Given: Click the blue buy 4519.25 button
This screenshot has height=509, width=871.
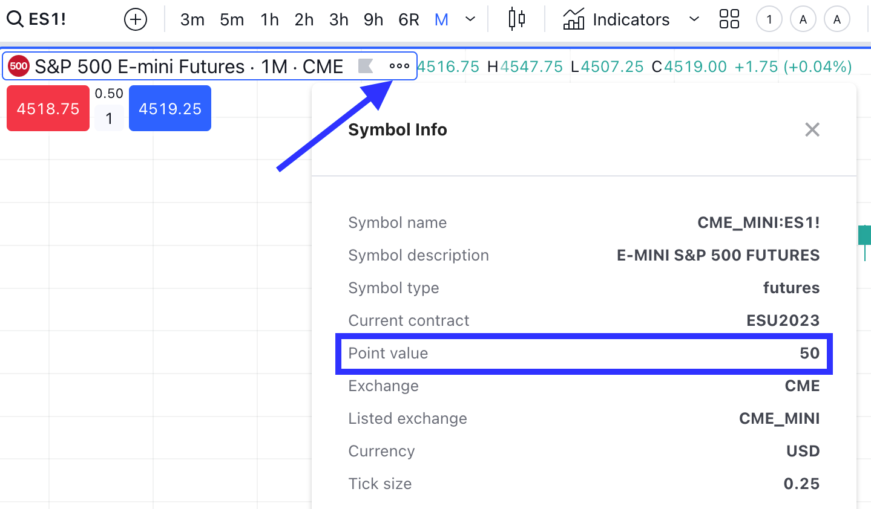Looking at the screenshot, I should click(x=170, y=108).
